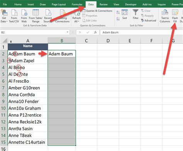Select cell containing Anna P12rentice
The width and height of the screenshot is (183, 151).
point(28,115)
